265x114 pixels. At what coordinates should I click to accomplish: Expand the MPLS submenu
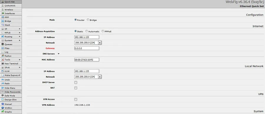click(20, 33)
